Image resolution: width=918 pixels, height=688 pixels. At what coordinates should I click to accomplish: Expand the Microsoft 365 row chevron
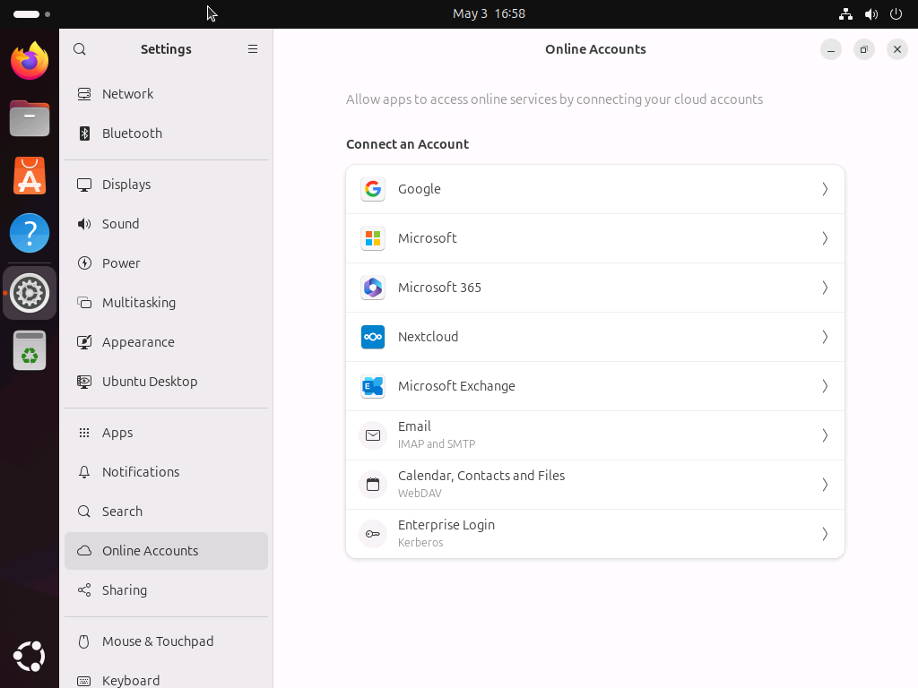click(x=825, y=288)
